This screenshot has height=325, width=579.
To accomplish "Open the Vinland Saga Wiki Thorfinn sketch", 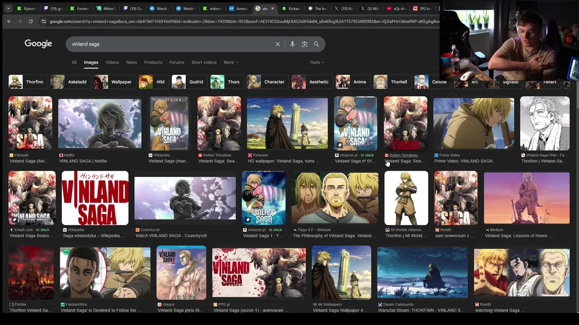I will pos(545,123).
